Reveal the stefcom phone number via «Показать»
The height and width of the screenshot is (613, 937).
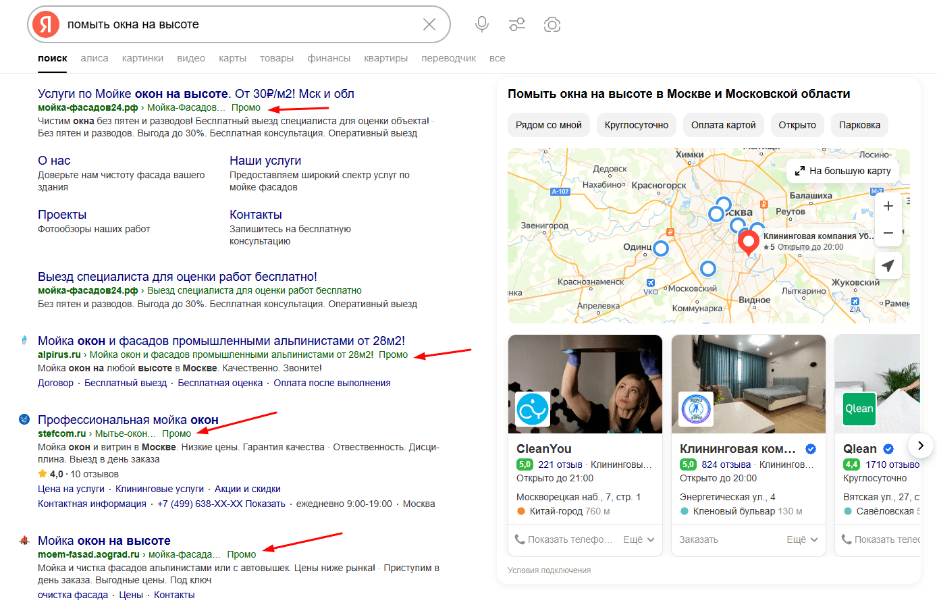coord(265,504)
